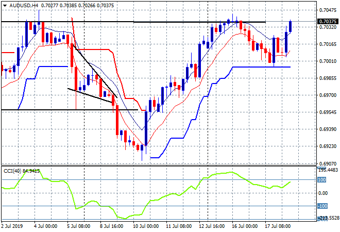Click the 0.70375 current price label
This screenshot has height=232, width=340.
click(x=328, y=21)
